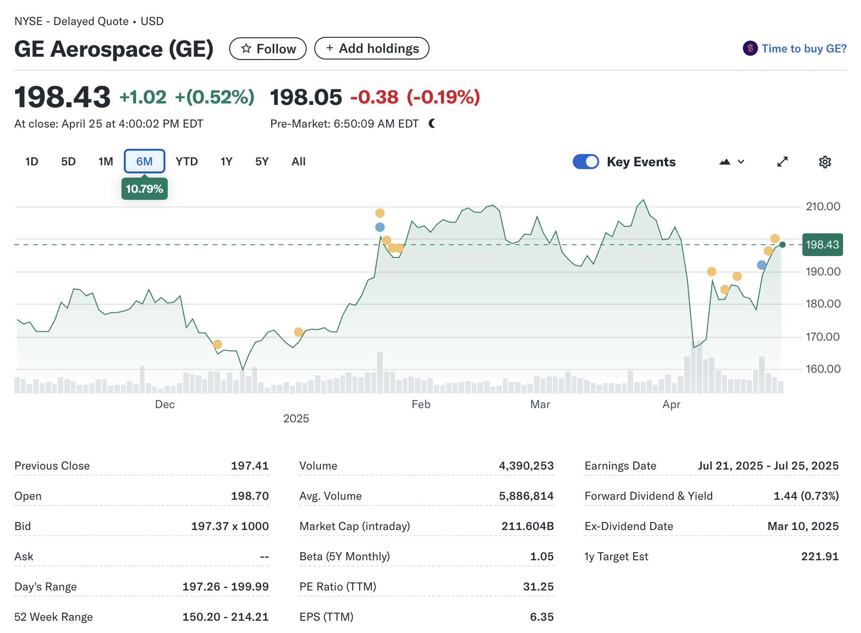Click the Open value 198.70

coord(250,496)
